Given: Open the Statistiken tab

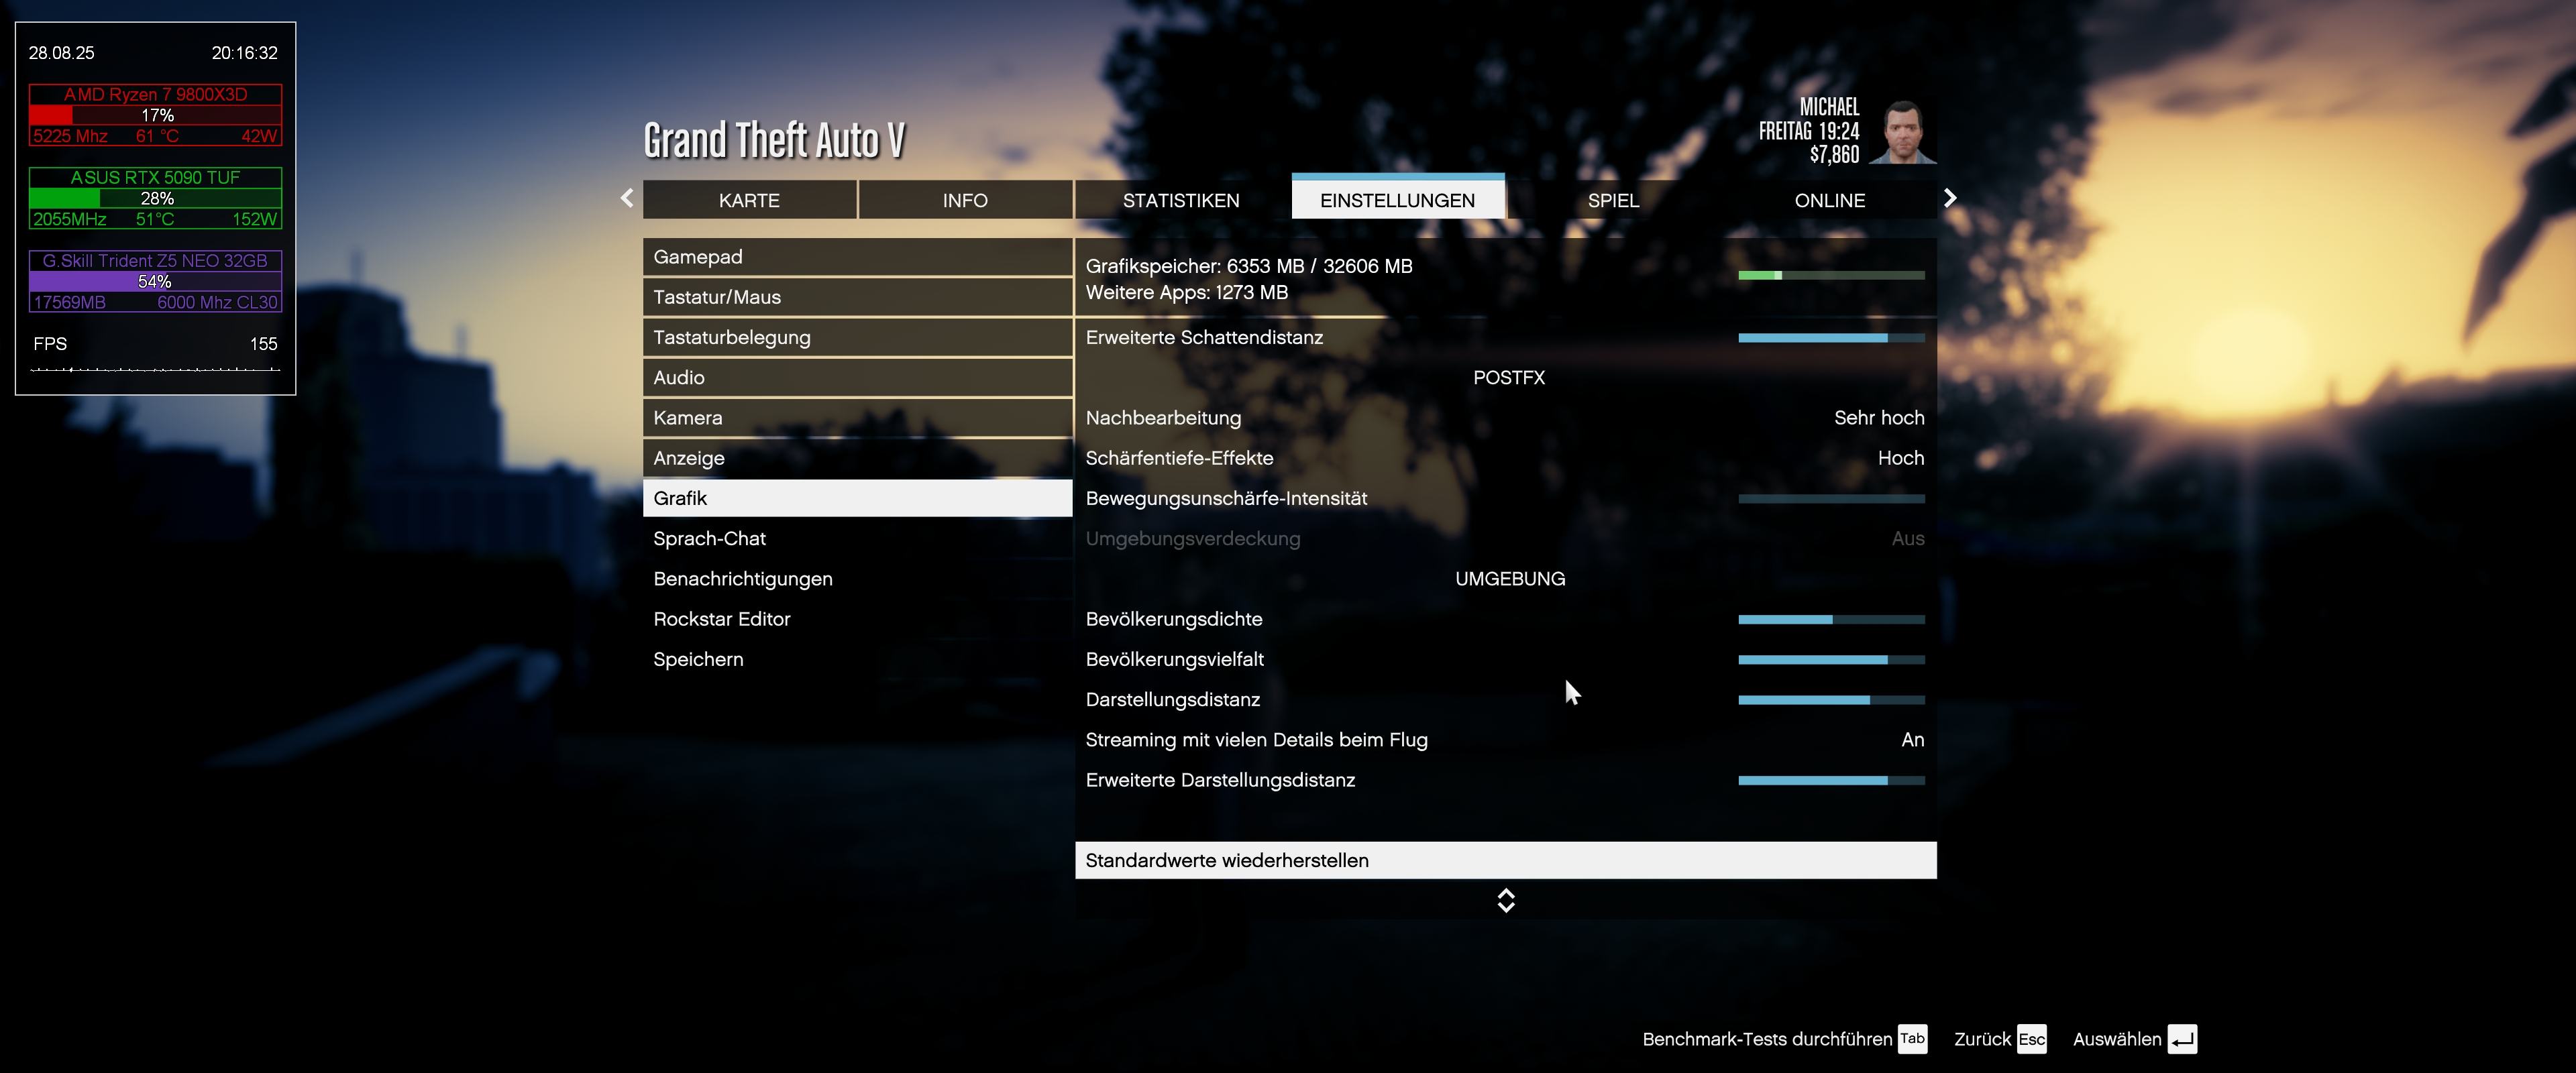Looking at the screenshot, I should [x=1180, y=200].
